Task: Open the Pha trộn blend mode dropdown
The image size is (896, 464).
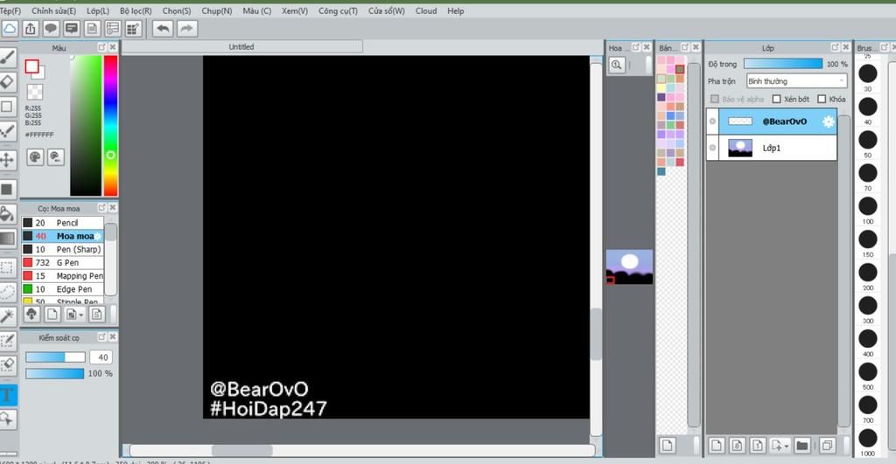Action: coord(796,81)
